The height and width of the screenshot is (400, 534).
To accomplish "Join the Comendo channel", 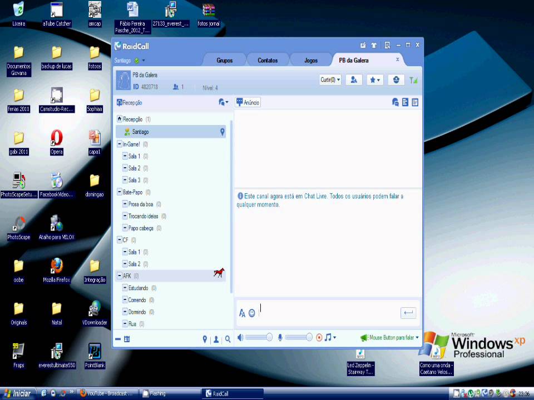I will (137, 300).
